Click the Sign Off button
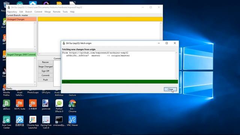Image resolution: width=240 pixels, height=135 pixels. 45,71
